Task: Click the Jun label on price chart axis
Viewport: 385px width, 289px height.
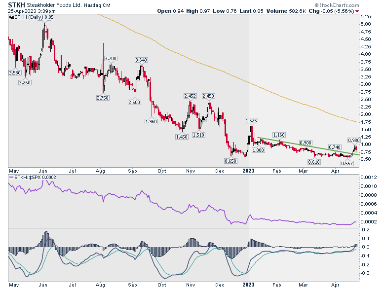Action: tap(43, 171)
